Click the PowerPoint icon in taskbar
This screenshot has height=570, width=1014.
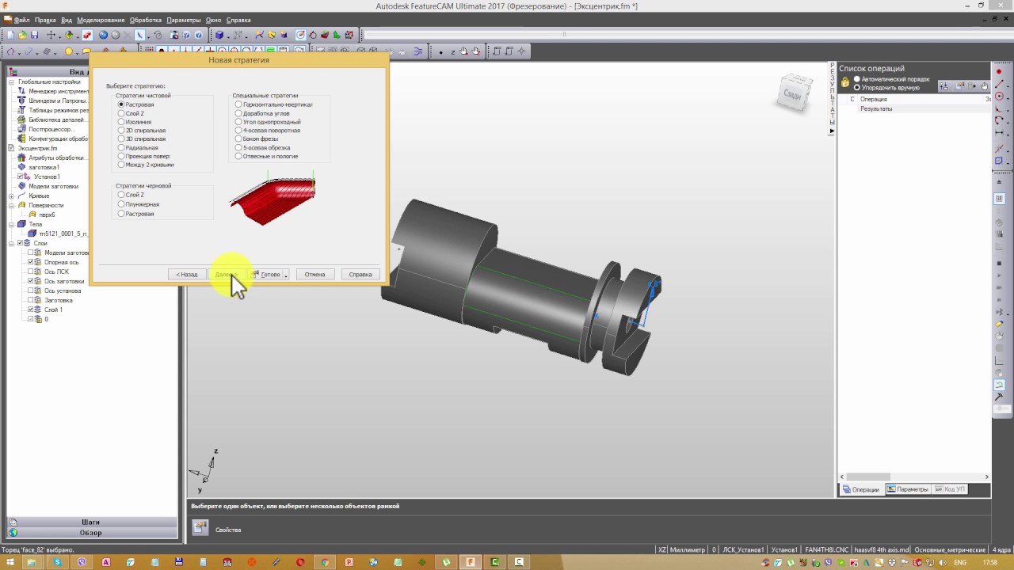349,562
